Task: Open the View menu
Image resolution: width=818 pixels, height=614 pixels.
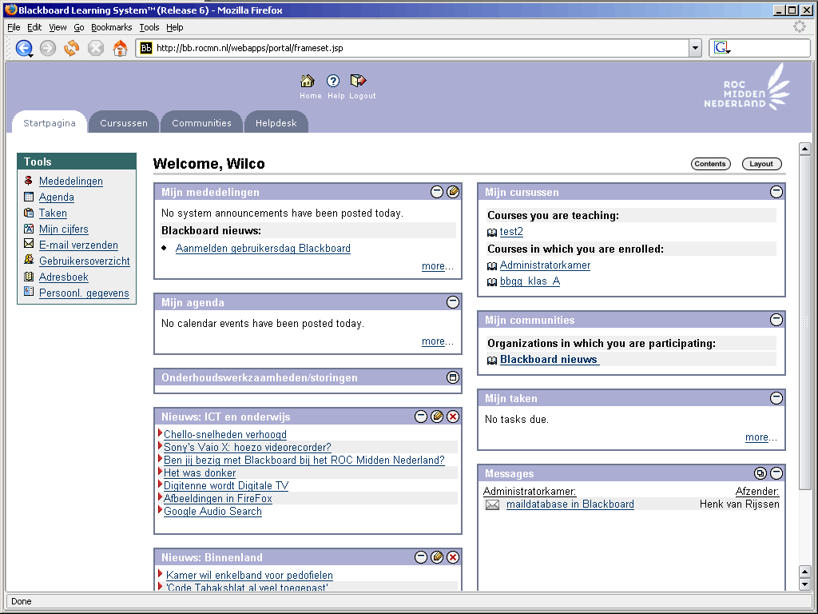Action: [x=58, y=27]
